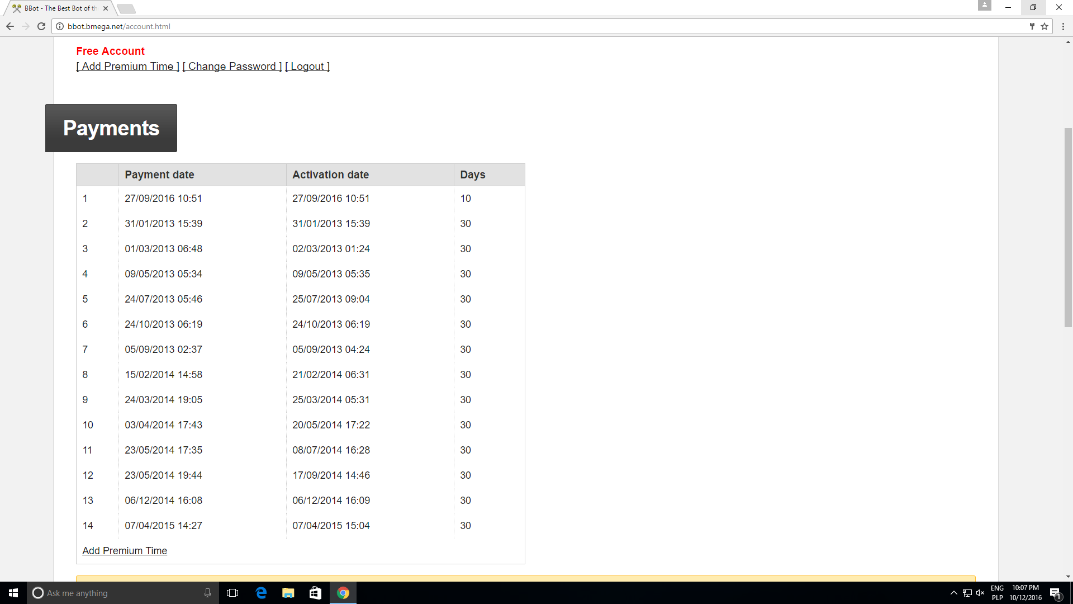1073x604 pixels.
Task: Expand hidden system tray icons
Action: [x=954, y=593]
